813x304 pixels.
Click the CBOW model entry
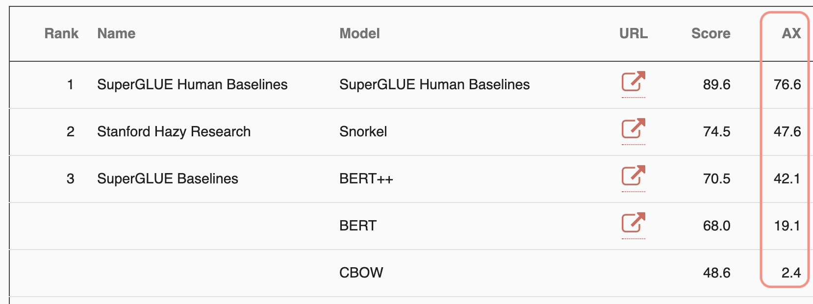point(361,273)
